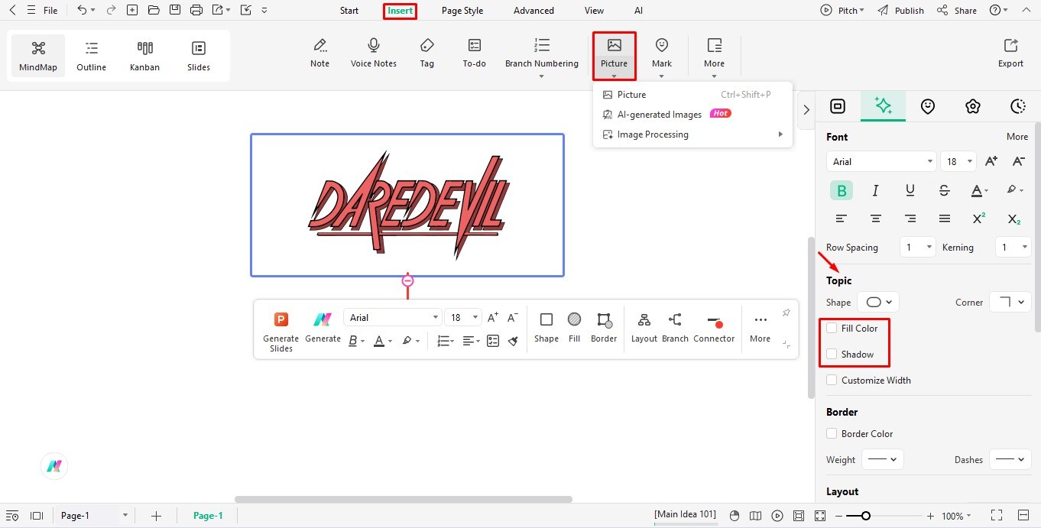Screen dimensions: 1041x528
Task: Apply superscript formatting
Action: click(978, 219)
